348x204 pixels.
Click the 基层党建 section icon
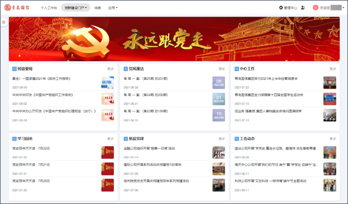point(126,139)
